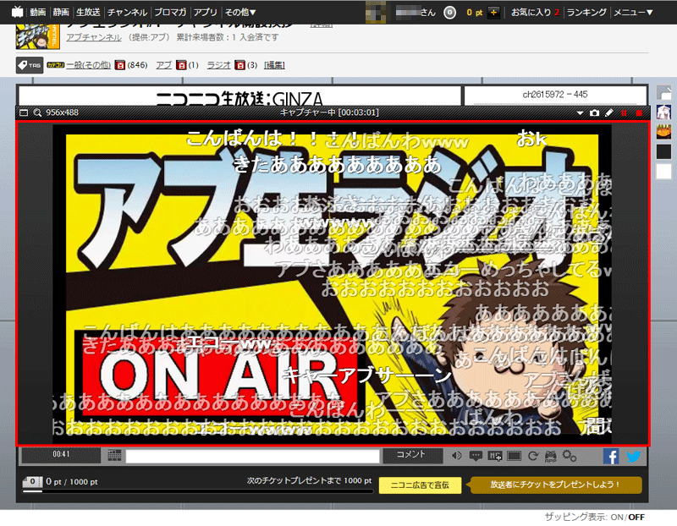Open the 一般(その他) tag link
677x526 pixels.
point(89,65)
